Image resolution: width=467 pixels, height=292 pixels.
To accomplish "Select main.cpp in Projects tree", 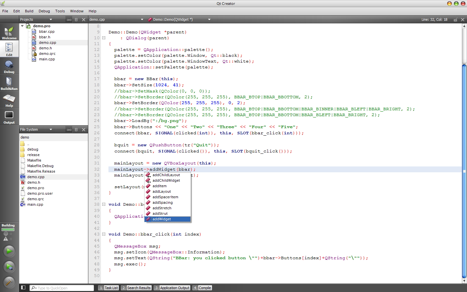I will (x=47, y=59).
